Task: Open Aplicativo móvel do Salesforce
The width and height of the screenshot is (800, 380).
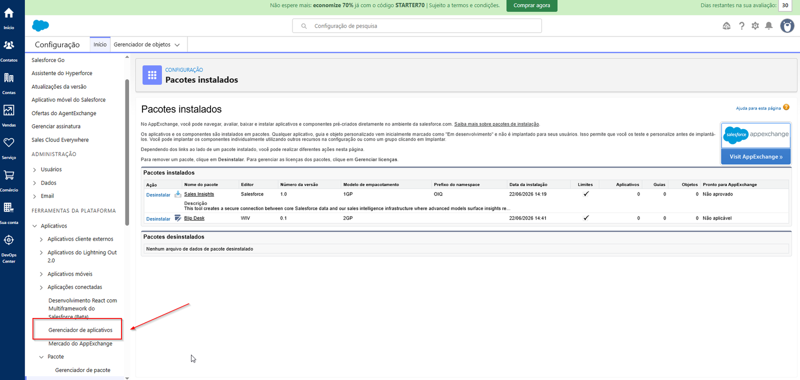Action: (68, 99)
